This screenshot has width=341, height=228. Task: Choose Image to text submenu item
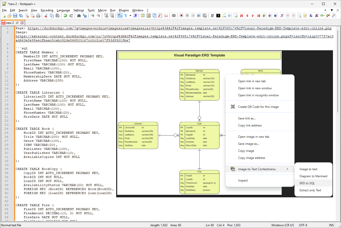(313, 169)
